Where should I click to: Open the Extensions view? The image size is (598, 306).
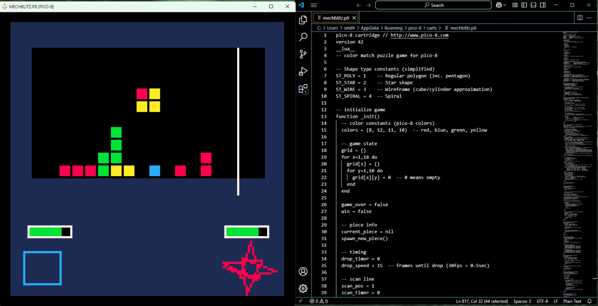click(303, 89)
